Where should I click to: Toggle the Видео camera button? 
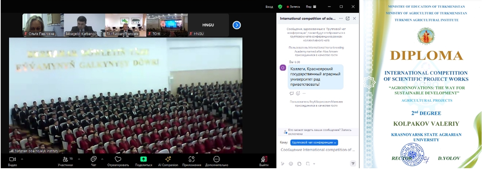12,161
